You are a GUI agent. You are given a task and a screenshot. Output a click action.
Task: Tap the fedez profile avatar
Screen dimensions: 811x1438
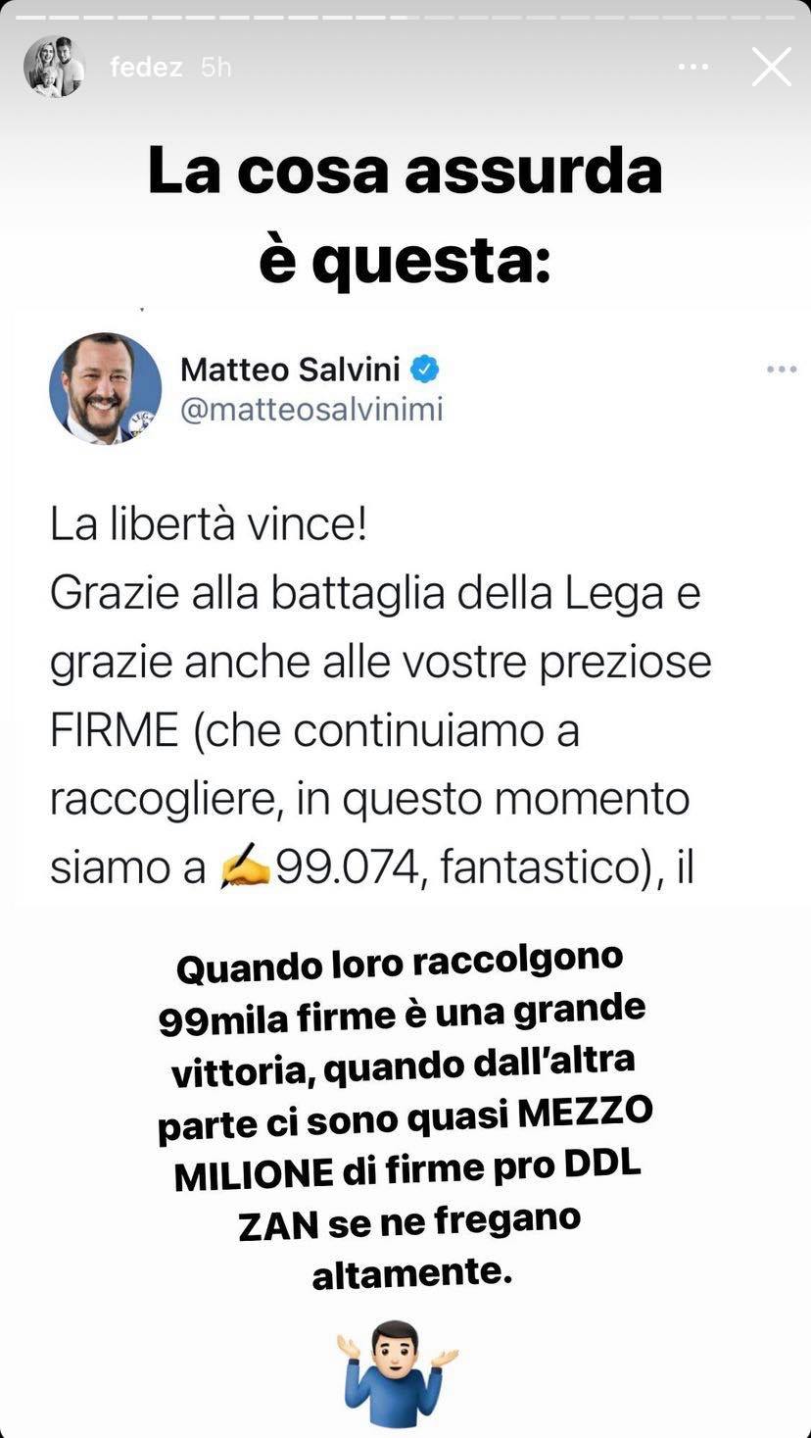click(x=54, y=67)
